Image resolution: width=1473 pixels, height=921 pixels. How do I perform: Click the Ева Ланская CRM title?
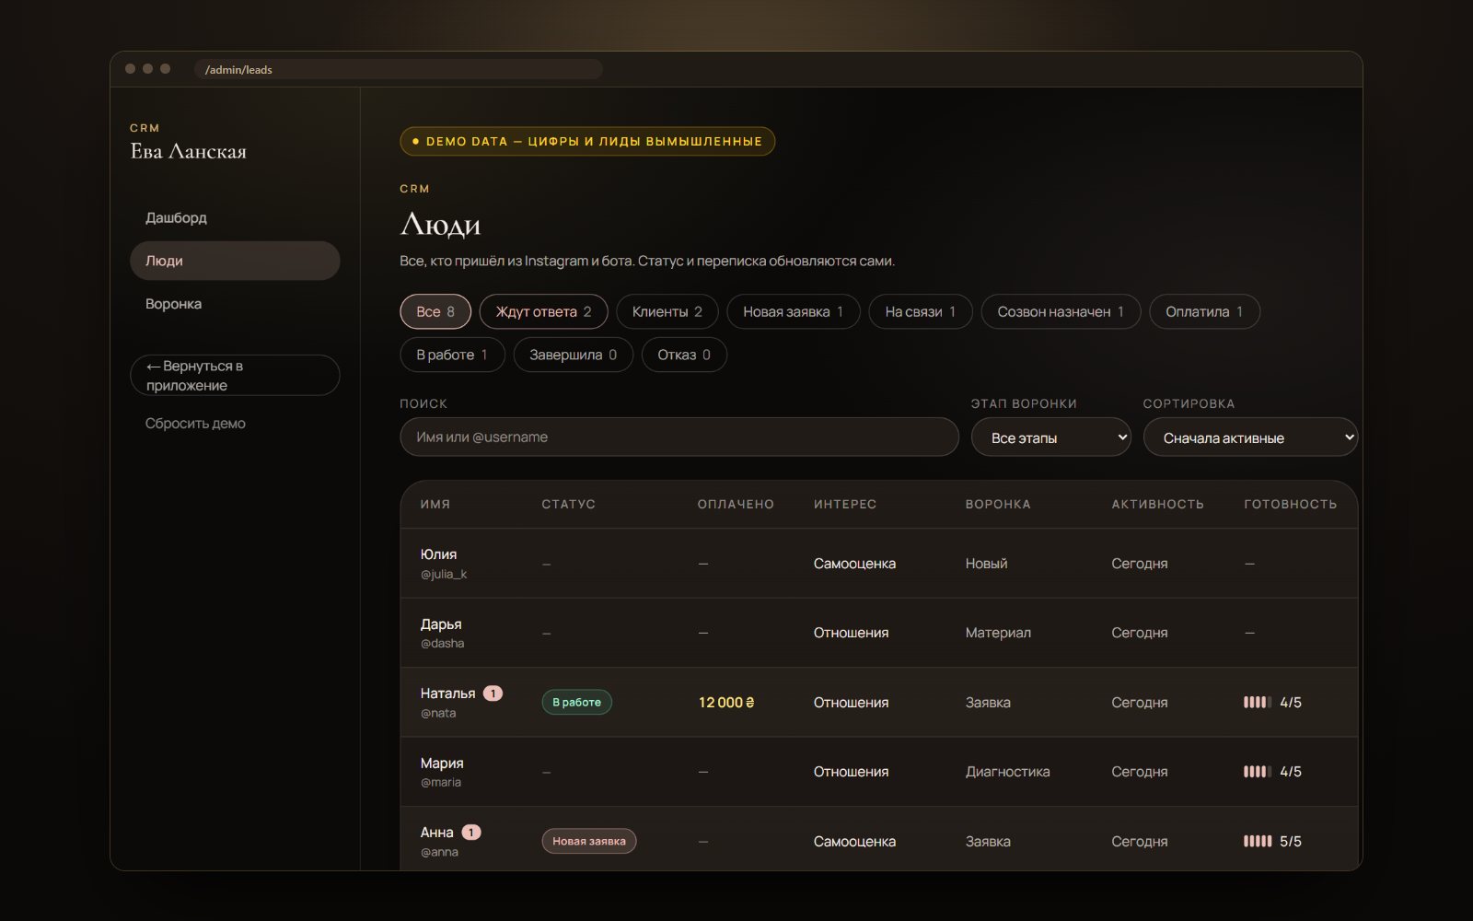[x=188, y=152]
